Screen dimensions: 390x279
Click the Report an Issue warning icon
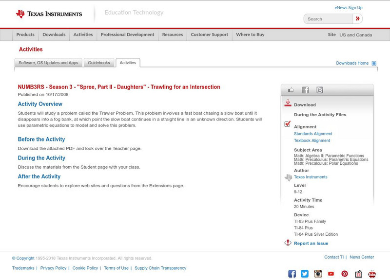coord(288,243)
